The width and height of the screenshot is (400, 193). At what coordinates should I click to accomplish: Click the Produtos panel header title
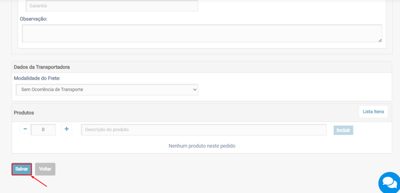pyautogui.click(x=24, y=113)
